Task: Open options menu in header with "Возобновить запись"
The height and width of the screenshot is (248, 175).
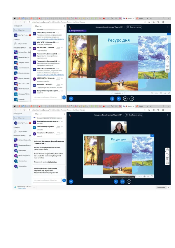Action: pos(168,115)
